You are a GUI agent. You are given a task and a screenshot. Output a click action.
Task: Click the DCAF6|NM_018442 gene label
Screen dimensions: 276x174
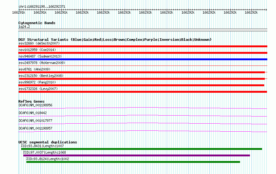(x=33, y=113)
